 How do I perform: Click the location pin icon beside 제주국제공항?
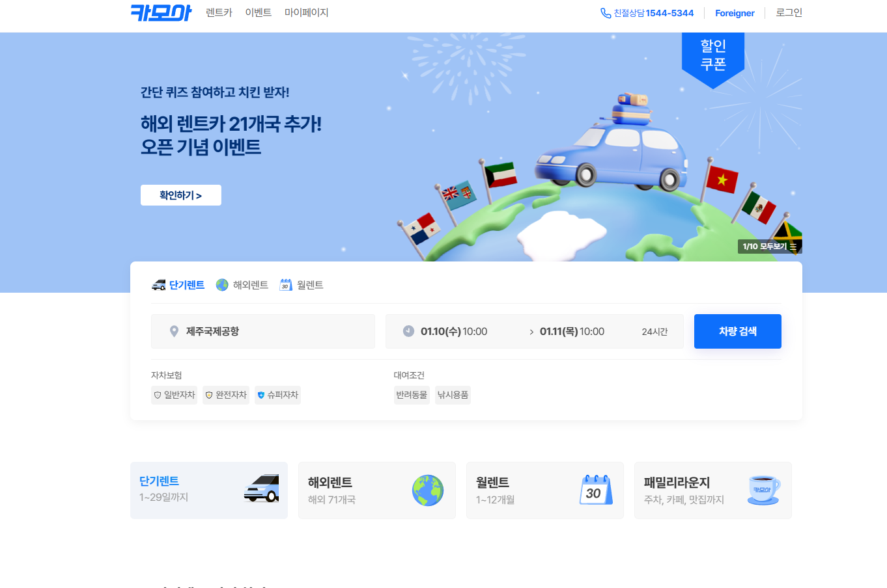pyautogui.click(x=173, y=331)
